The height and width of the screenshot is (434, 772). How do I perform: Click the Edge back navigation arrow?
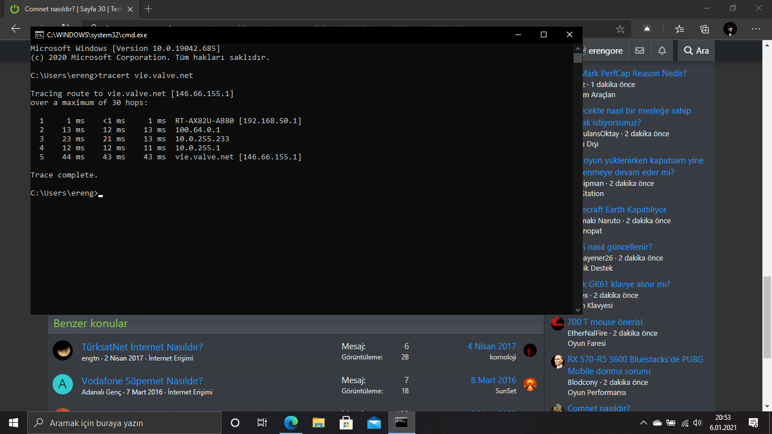pos(16,29)
